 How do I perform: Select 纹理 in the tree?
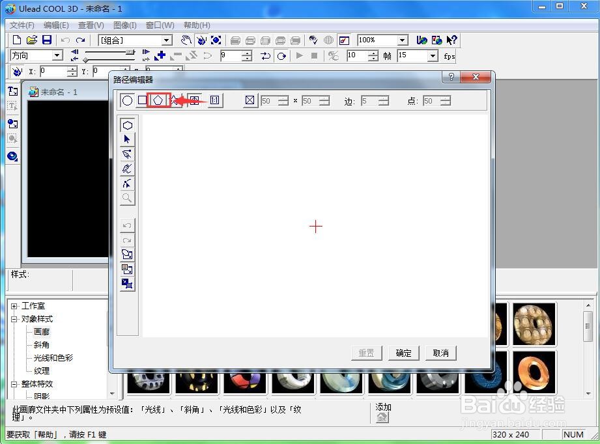(x=41, y=371)
